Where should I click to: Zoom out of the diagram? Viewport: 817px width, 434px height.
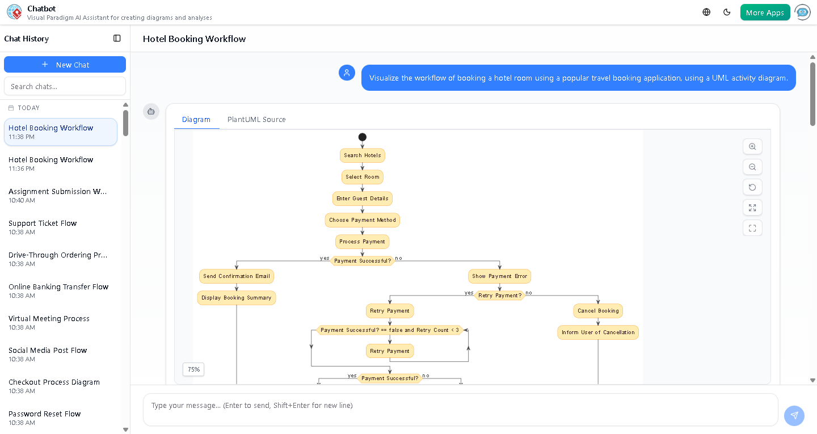click(752, 167)
